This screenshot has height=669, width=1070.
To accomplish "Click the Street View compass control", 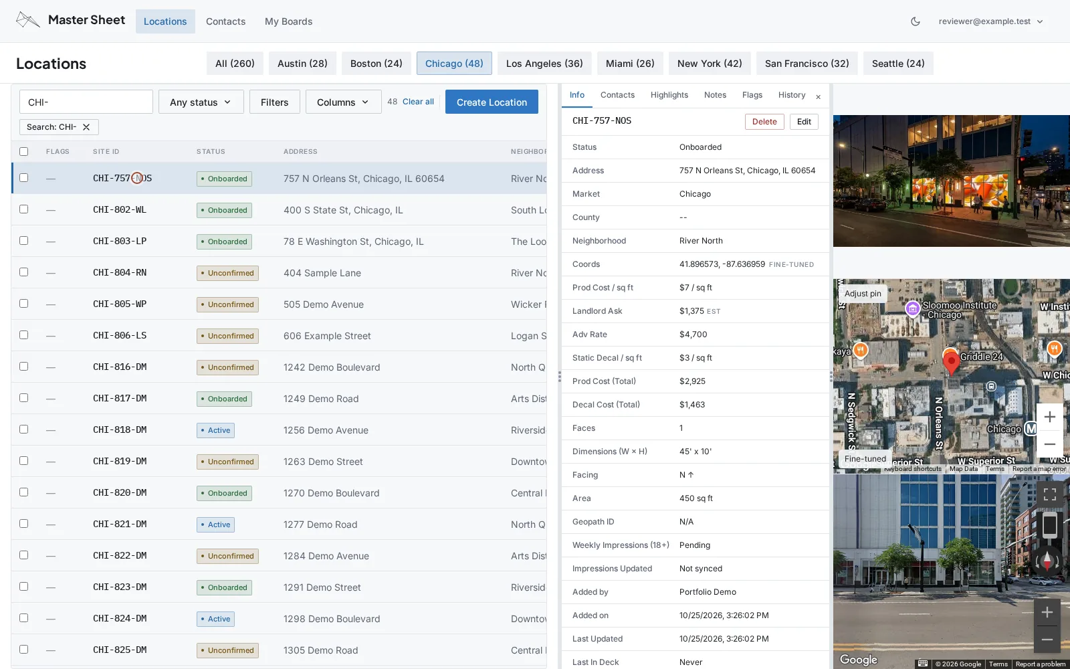I will tap(1047, 561).
